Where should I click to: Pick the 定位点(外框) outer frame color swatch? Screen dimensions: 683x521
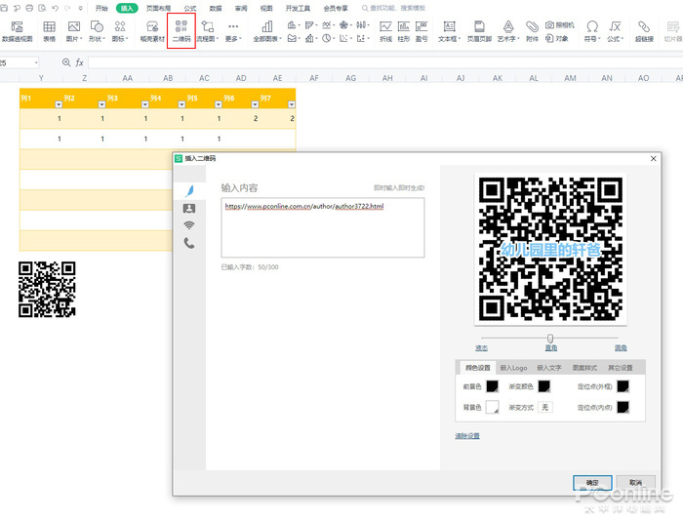[623, 386]
